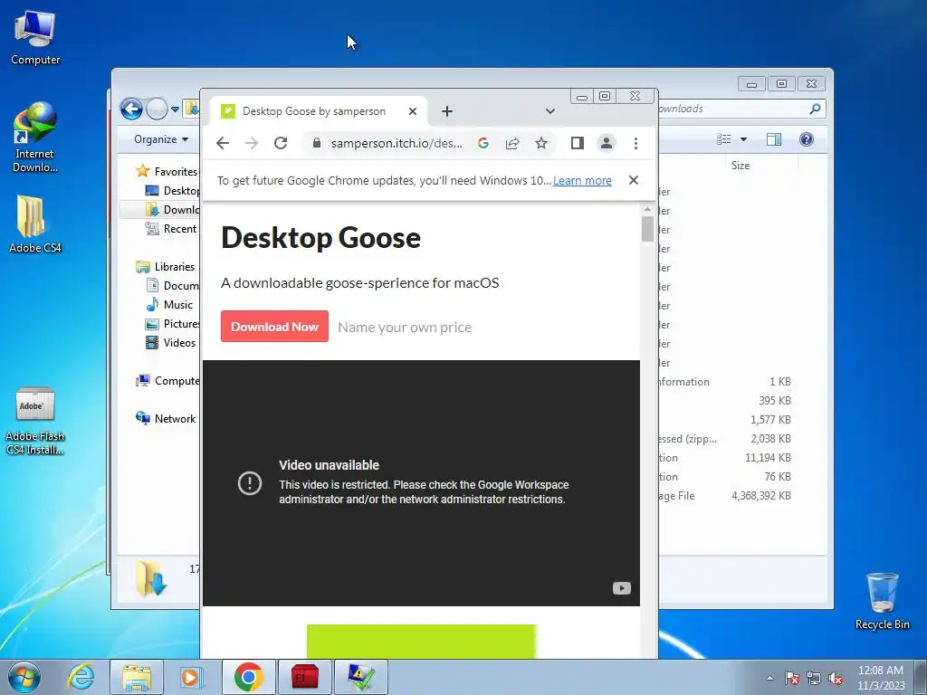The width and height of the screenshot is (927, 695).
Task: Open Windows Media Player from taskbar
Action: point(191,677)
